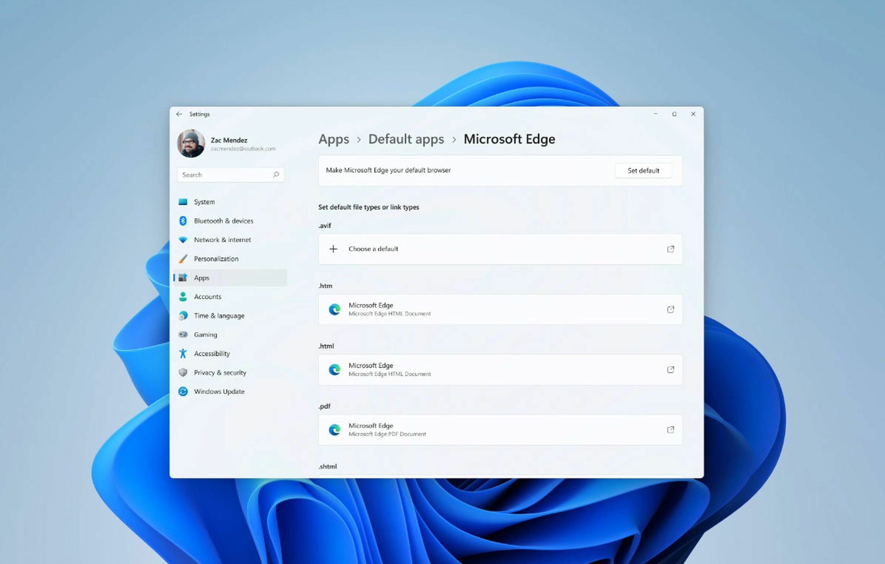
Task: Click Zac Mendez account name
Action: point(229,140)
